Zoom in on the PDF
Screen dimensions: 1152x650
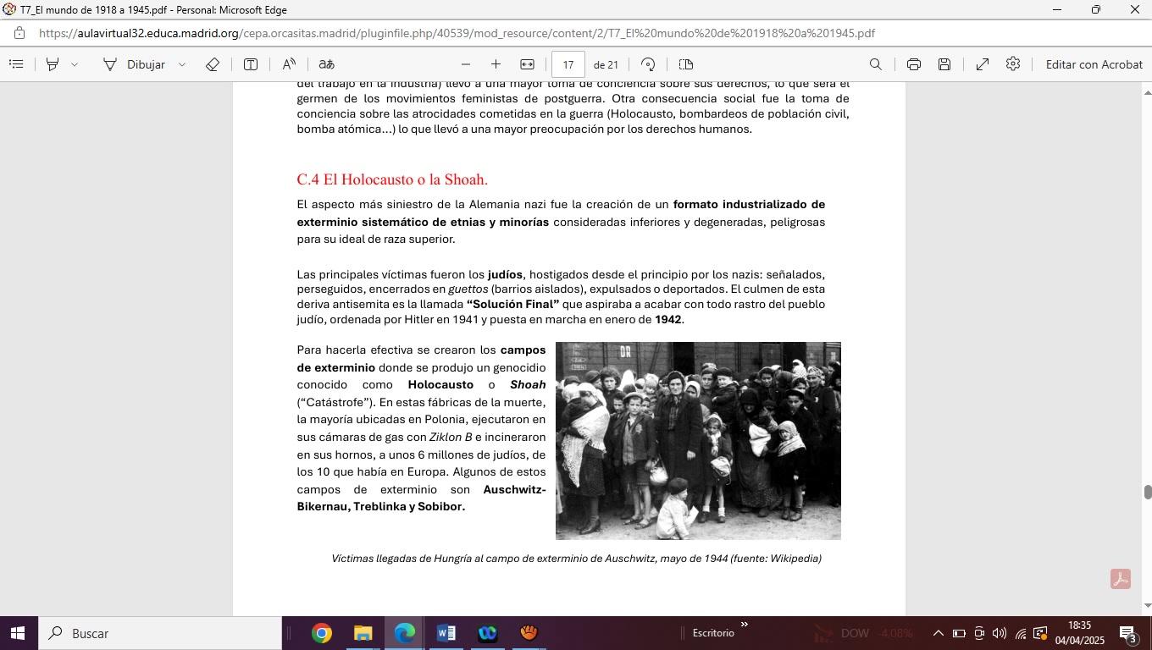(496, 64)
